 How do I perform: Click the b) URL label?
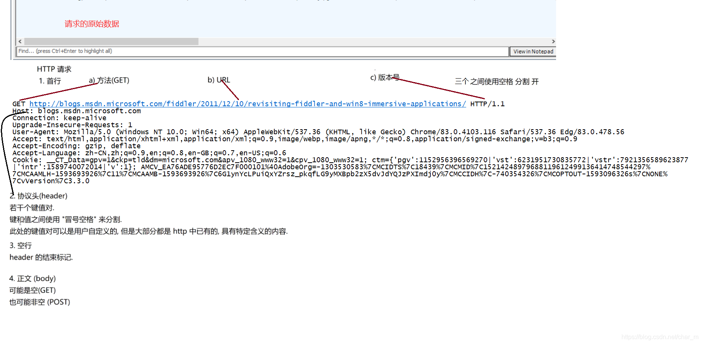click(219, 80)
